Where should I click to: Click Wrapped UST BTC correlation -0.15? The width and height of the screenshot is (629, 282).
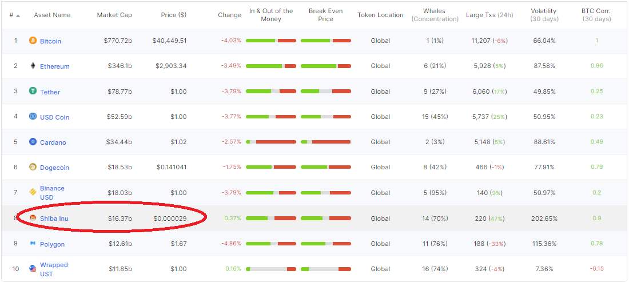click(x=596, y=269)
